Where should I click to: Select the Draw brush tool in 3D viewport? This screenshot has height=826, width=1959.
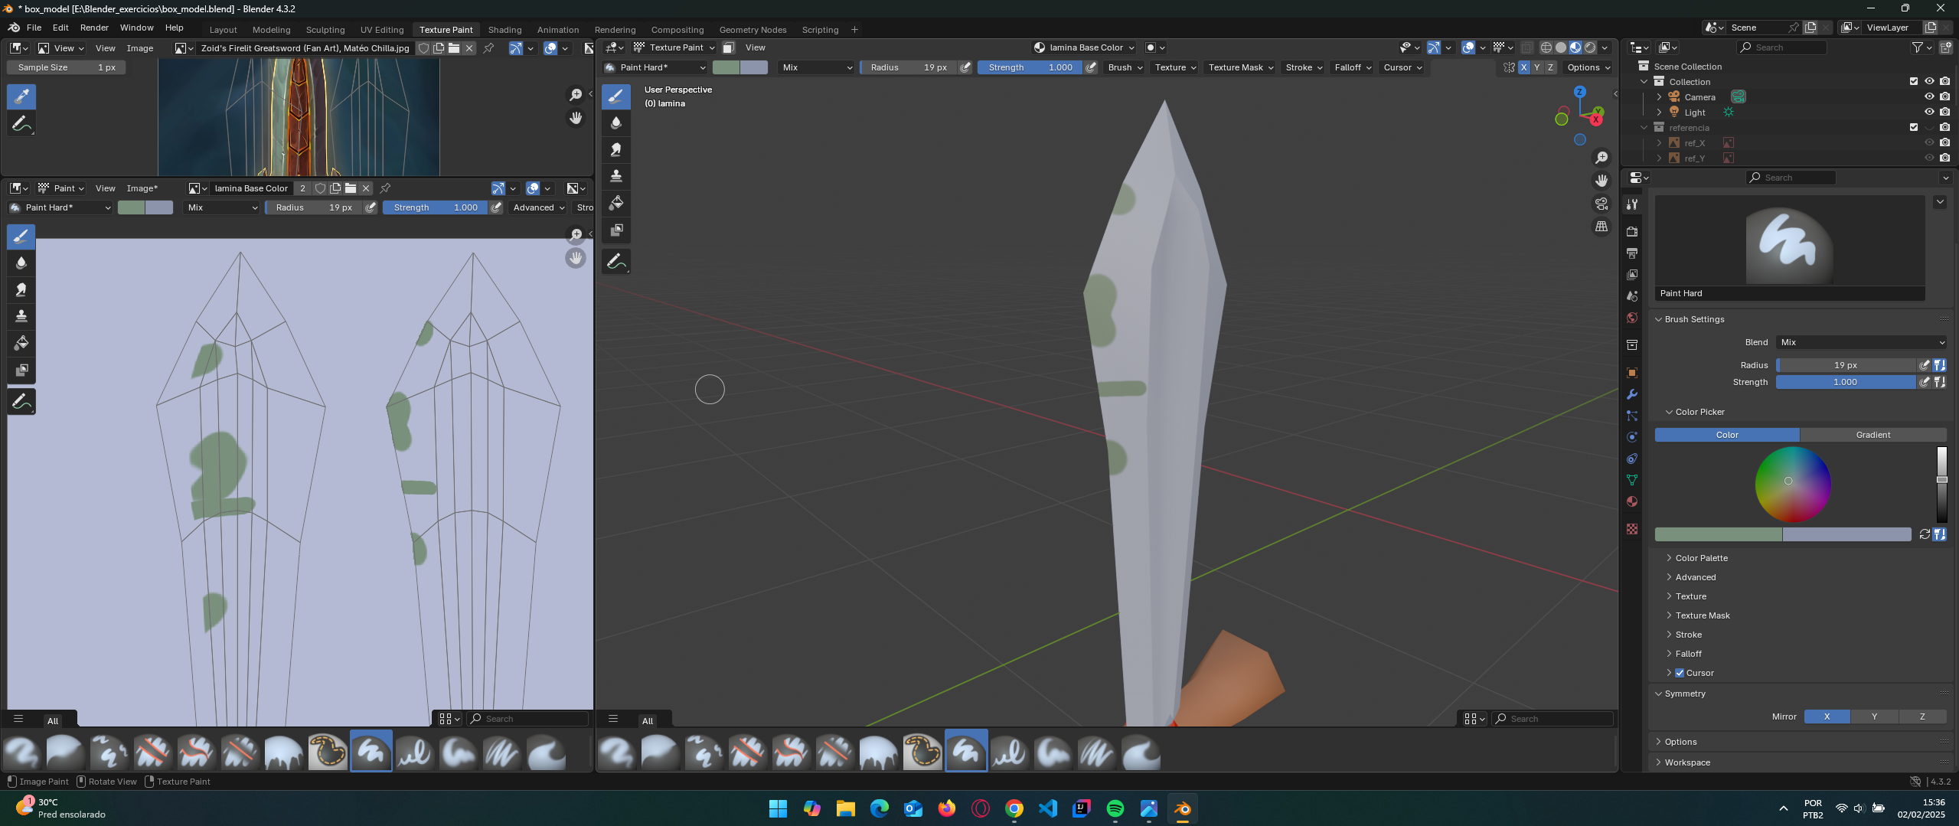point(616,96)
